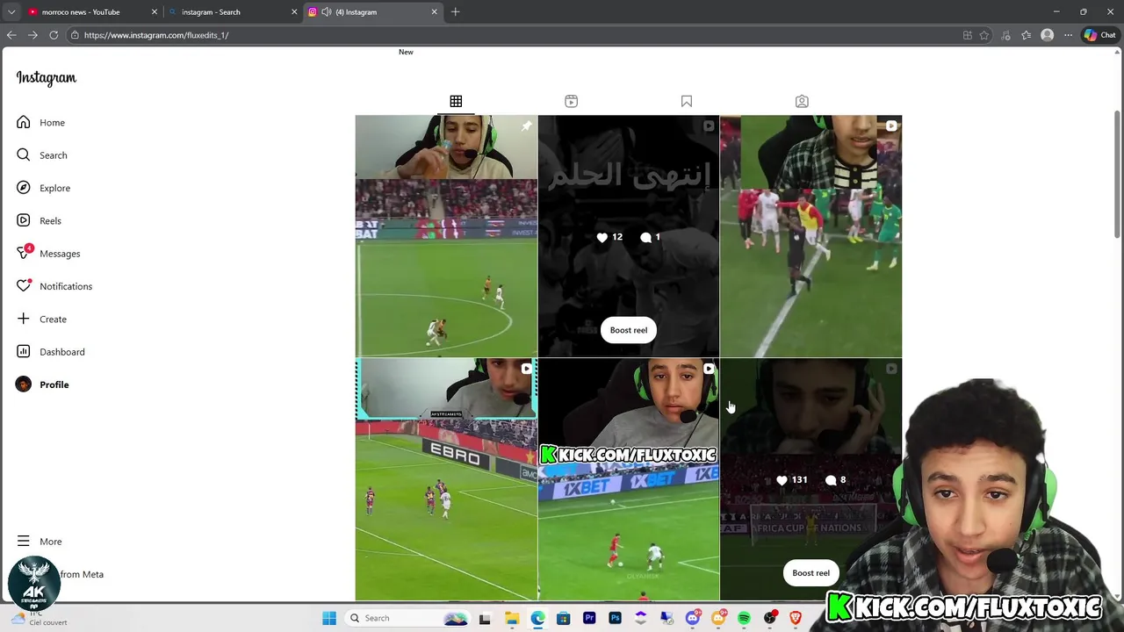Click Boost reel on the 12-likes post
This screenshot has width=1124, height=632.
[x=629, y=330]
